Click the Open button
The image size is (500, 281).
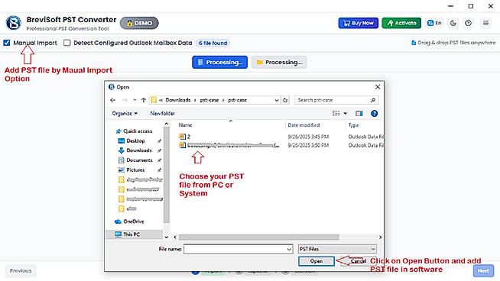pyautogui.click(x=317, y=261)
